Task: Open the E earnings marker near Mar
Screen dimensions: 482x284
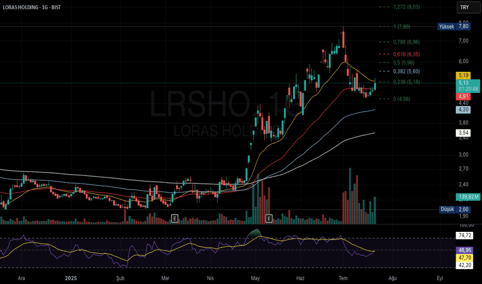Action: (x=175, y=218)
